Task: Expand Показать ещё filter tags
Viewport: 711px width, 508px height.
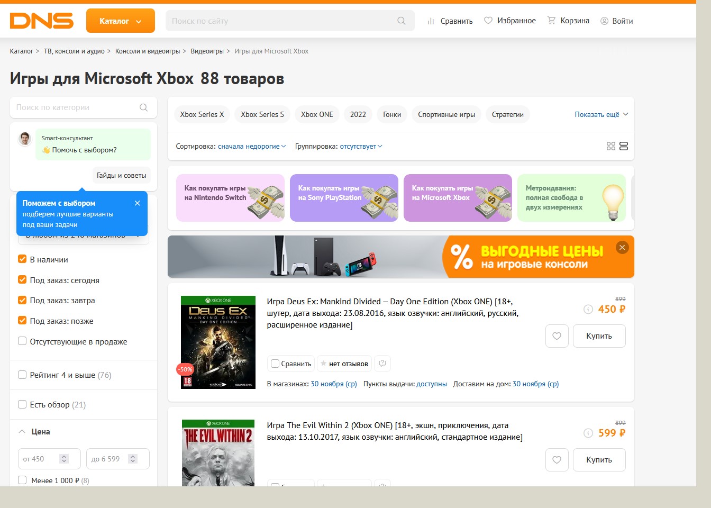Action: click(601, 114)
